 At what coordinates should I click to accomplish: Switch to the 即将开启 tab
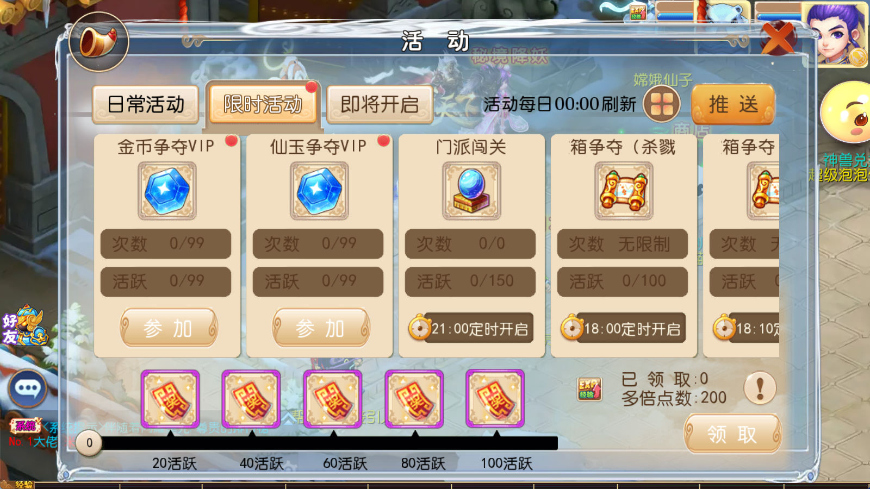[380, 104]
